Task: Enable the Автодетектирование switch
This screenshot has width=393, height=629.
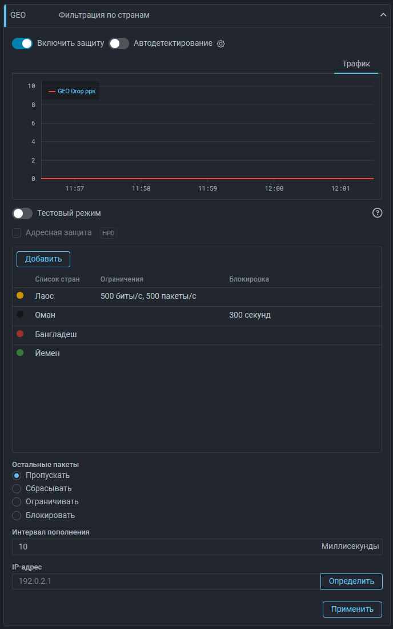Action: 119,43
